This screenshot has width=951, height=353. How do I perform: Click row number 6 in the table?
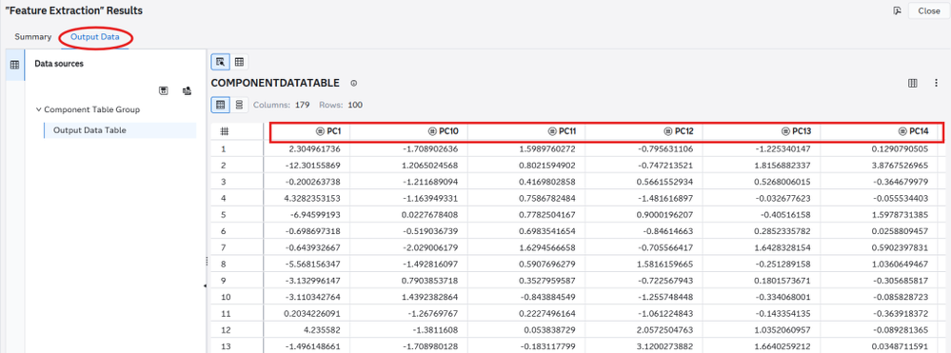pos(223,231)
